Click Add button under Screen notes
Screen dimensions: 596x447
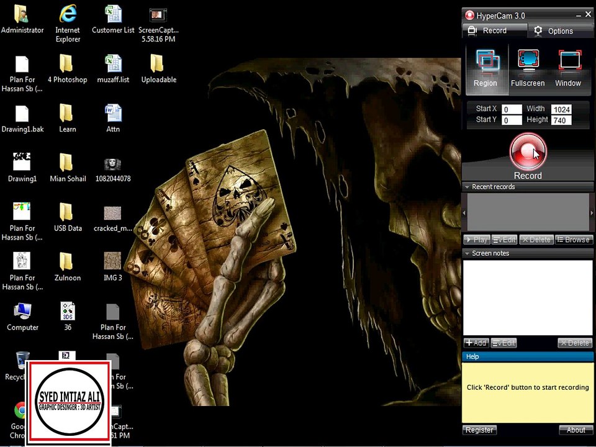(476, 343)
